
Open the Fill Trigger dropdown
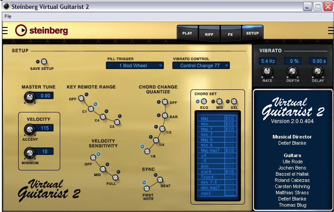(135, 66)
